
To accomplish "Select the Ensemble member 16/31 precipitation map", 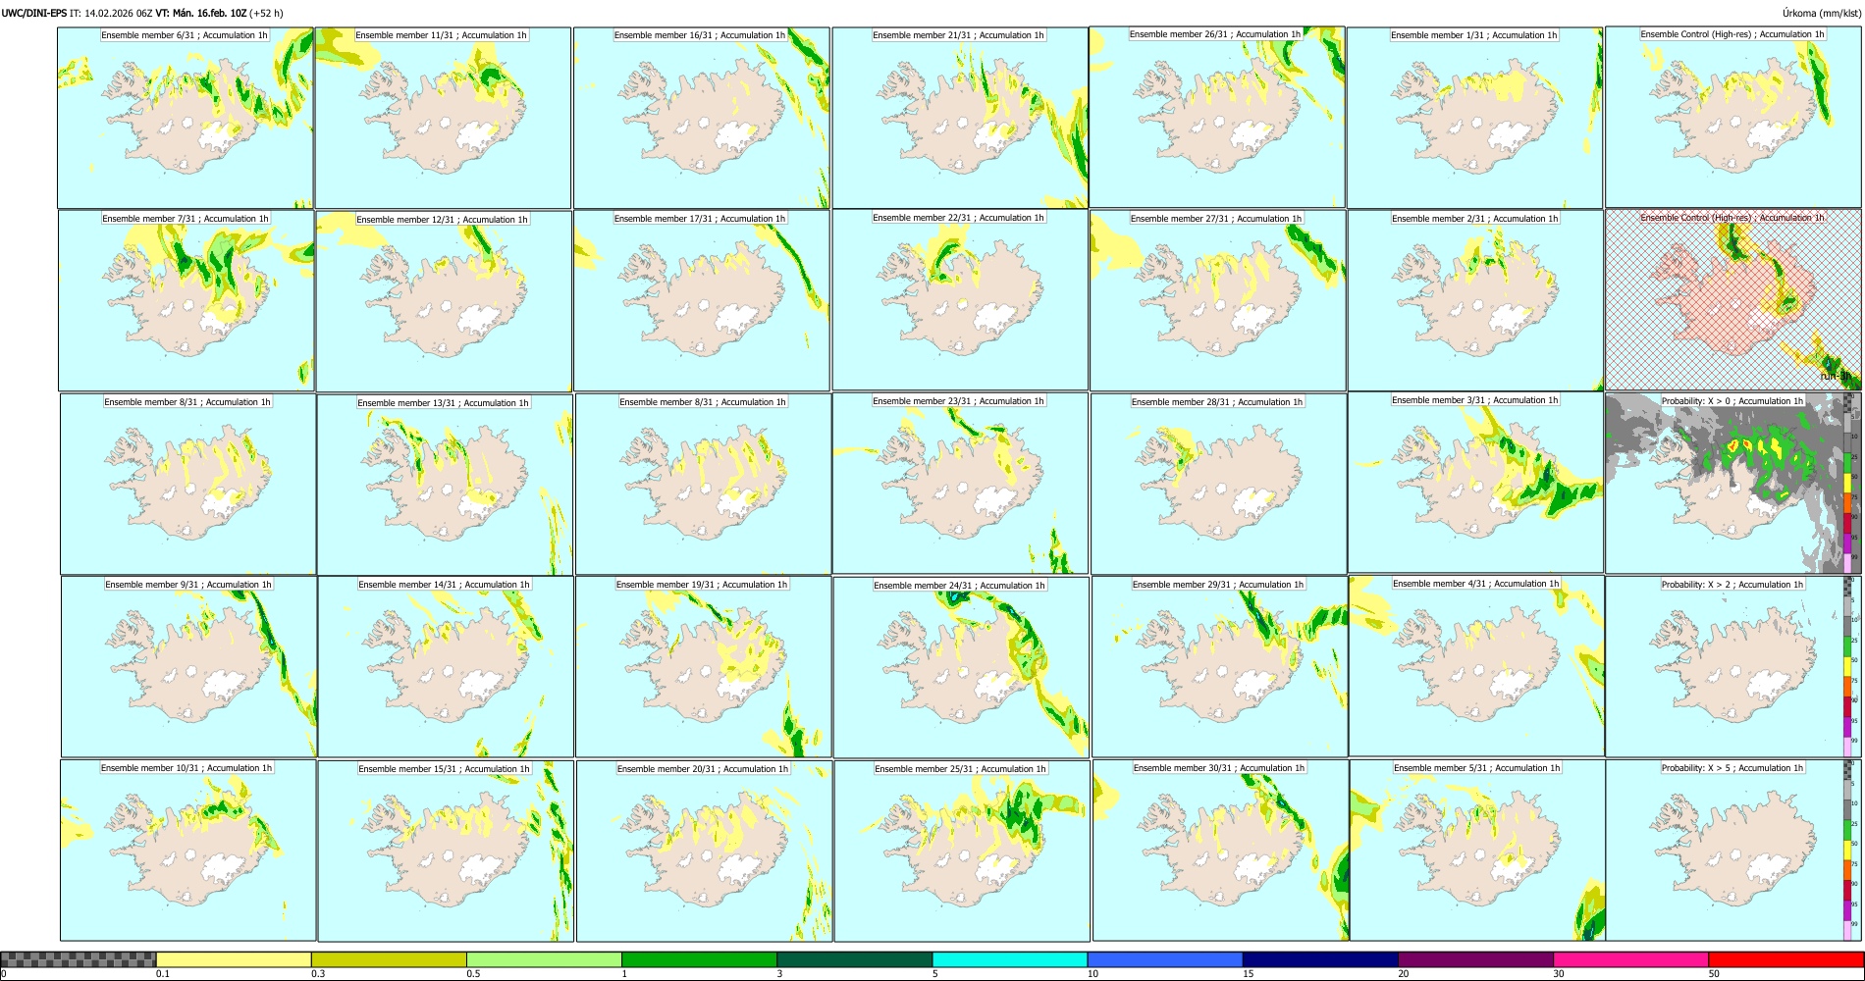I will coord(702,118).
